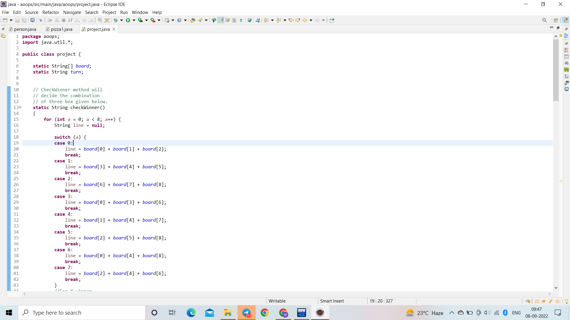Click the Last Edit Location icon
Image resolution: width=570 pixels, height=320 pixels.
tap(291, 20)
